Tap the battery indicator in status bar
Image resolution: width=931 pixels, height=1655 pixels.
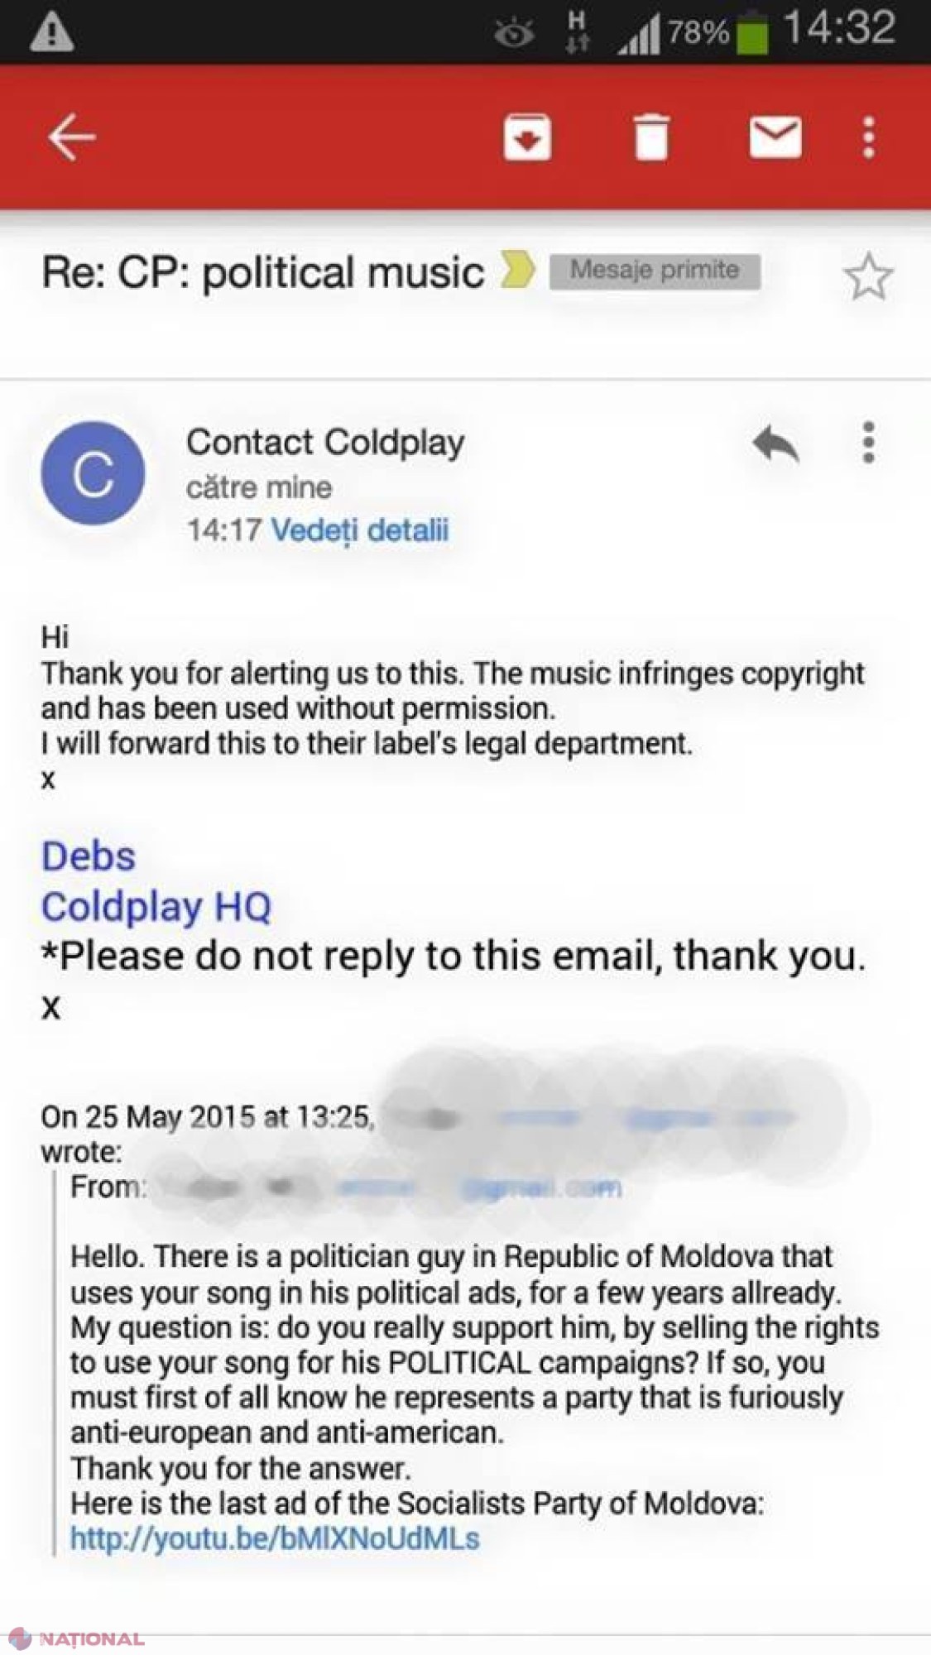(751, 35)
